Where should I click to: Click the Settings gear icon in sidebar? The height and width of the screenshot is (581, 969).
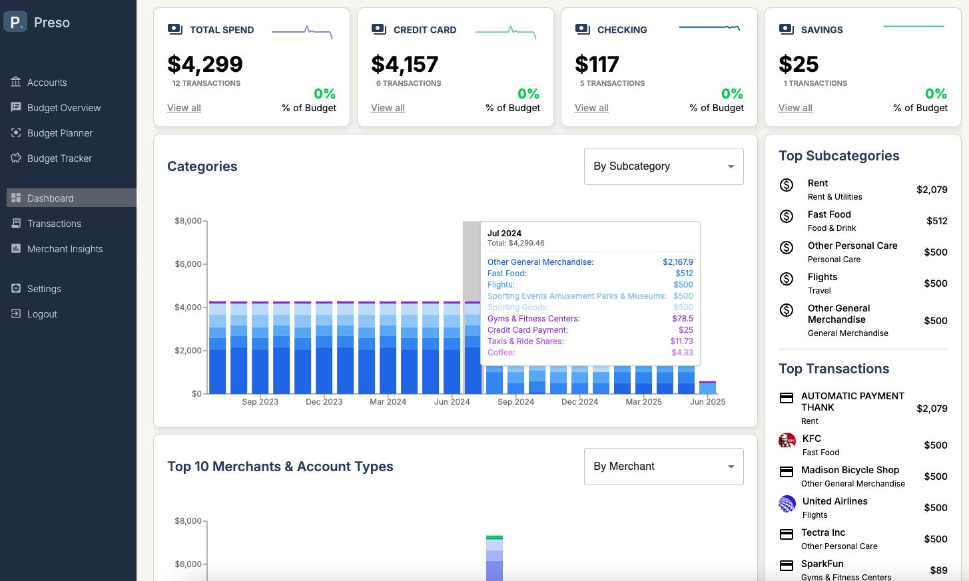click(16, 288)
